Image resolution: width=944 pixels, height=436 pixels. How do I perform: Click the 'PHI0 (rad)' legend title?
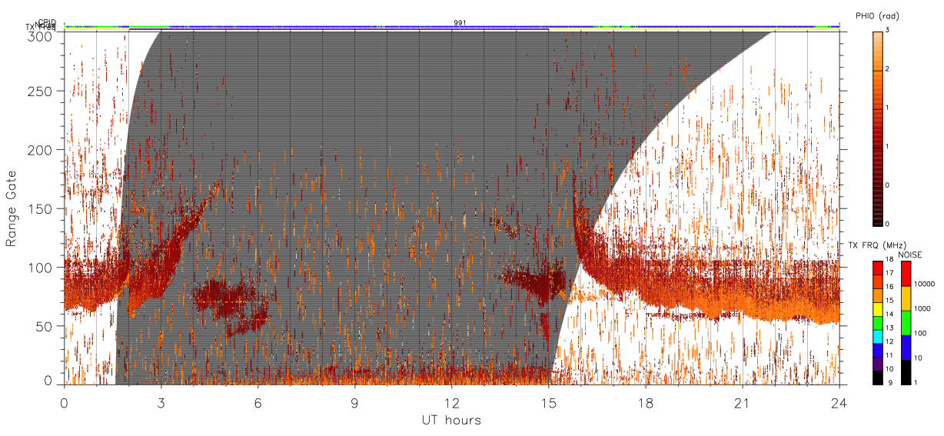coord(877,16)
